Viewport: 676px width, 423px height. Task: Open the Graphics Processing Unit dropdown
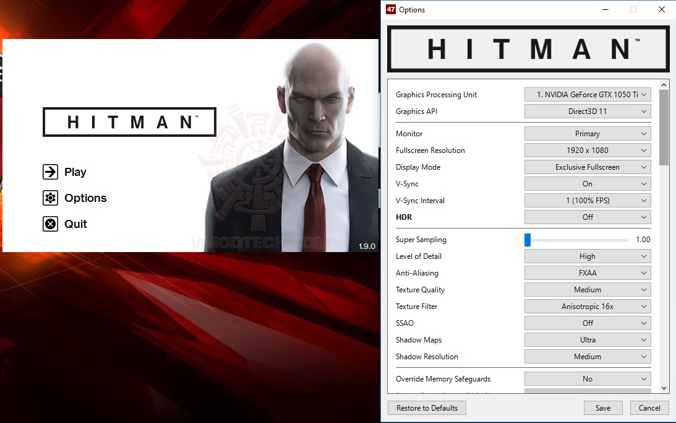coord(588,95)
